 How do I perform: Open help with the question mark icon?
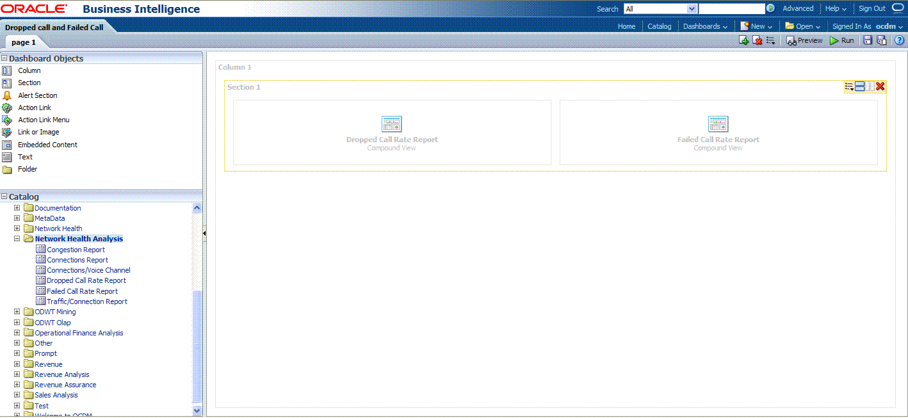pos(899,40)
